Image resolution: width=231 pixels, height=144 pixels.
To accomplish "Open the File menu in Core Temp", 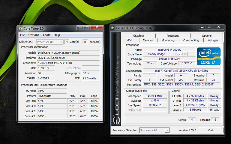I will click(x=22, y=35).
